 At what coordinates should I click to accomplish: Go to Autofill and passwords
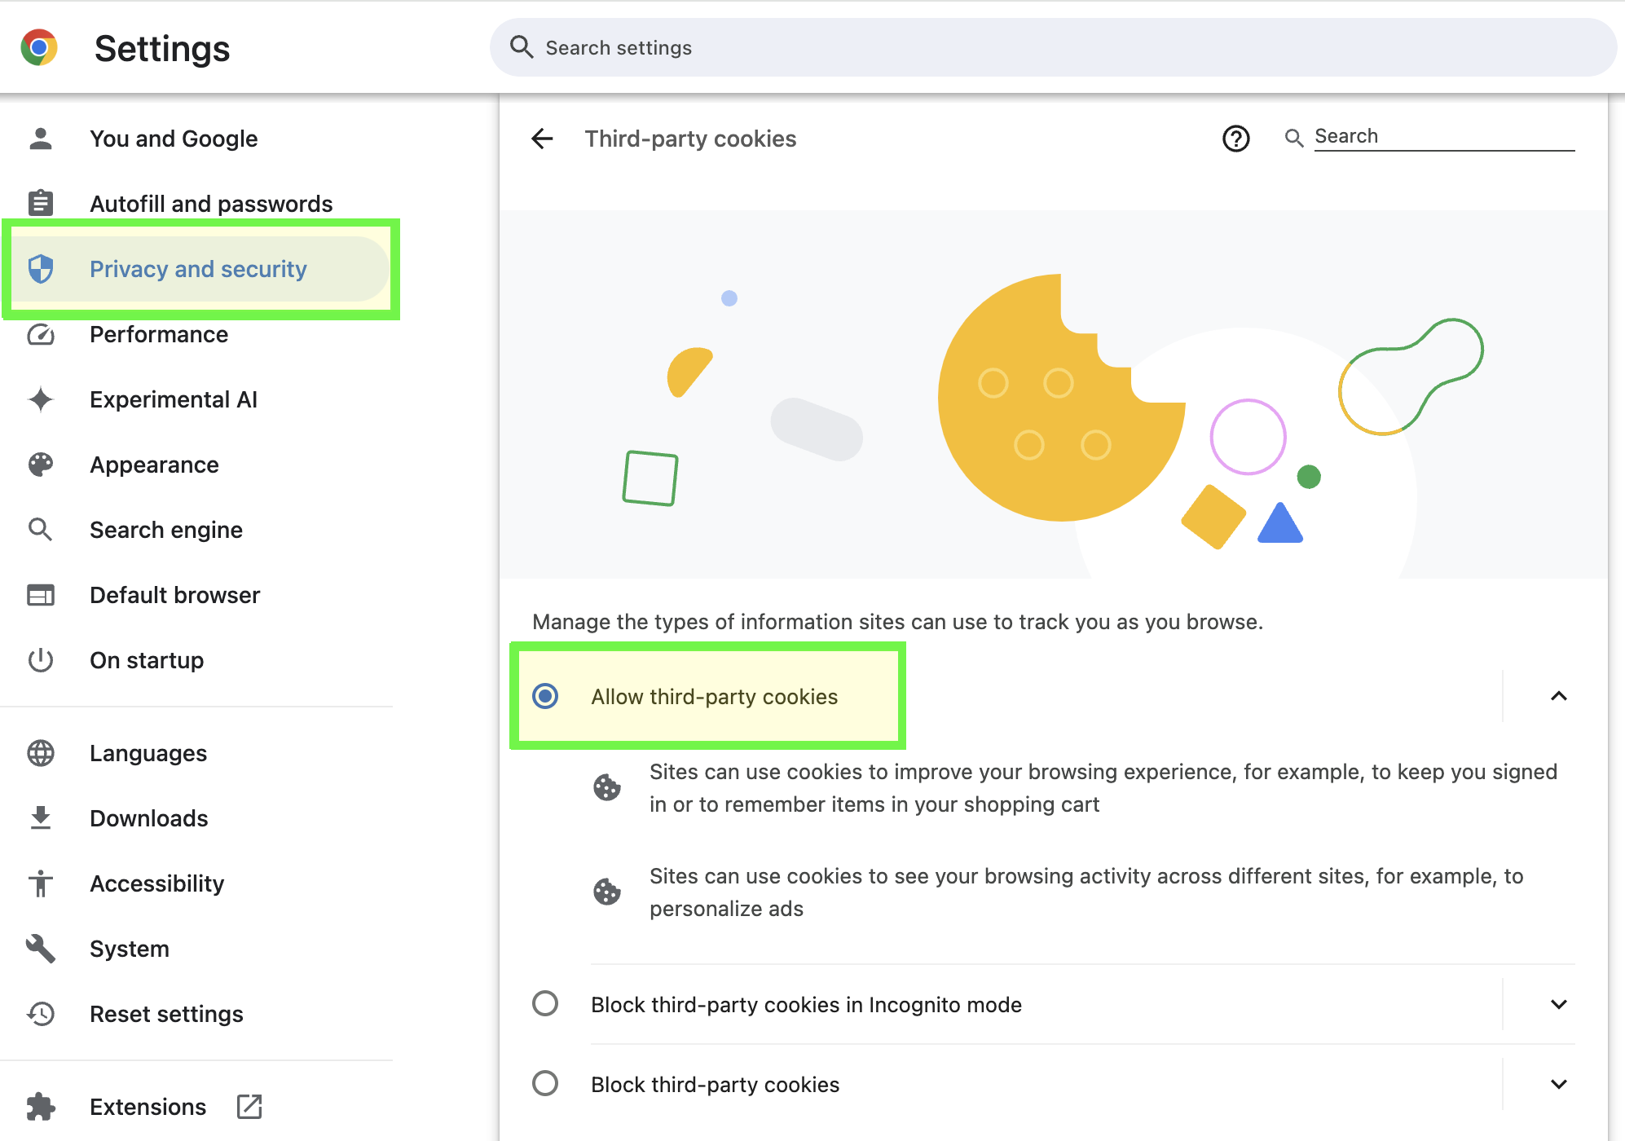211,204
